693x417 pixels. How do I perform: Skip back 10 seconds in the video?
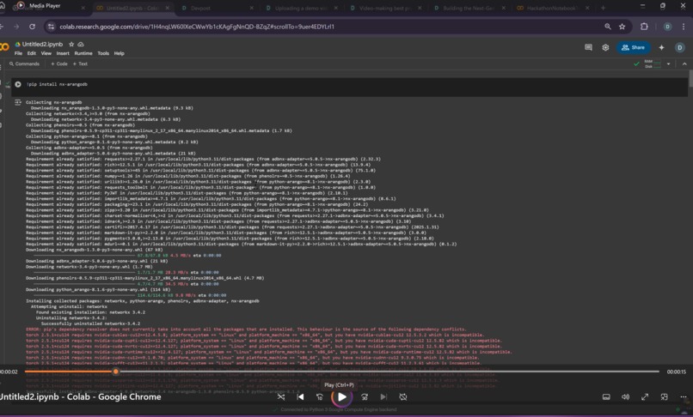pyautogui.click(x=320, y=397)
